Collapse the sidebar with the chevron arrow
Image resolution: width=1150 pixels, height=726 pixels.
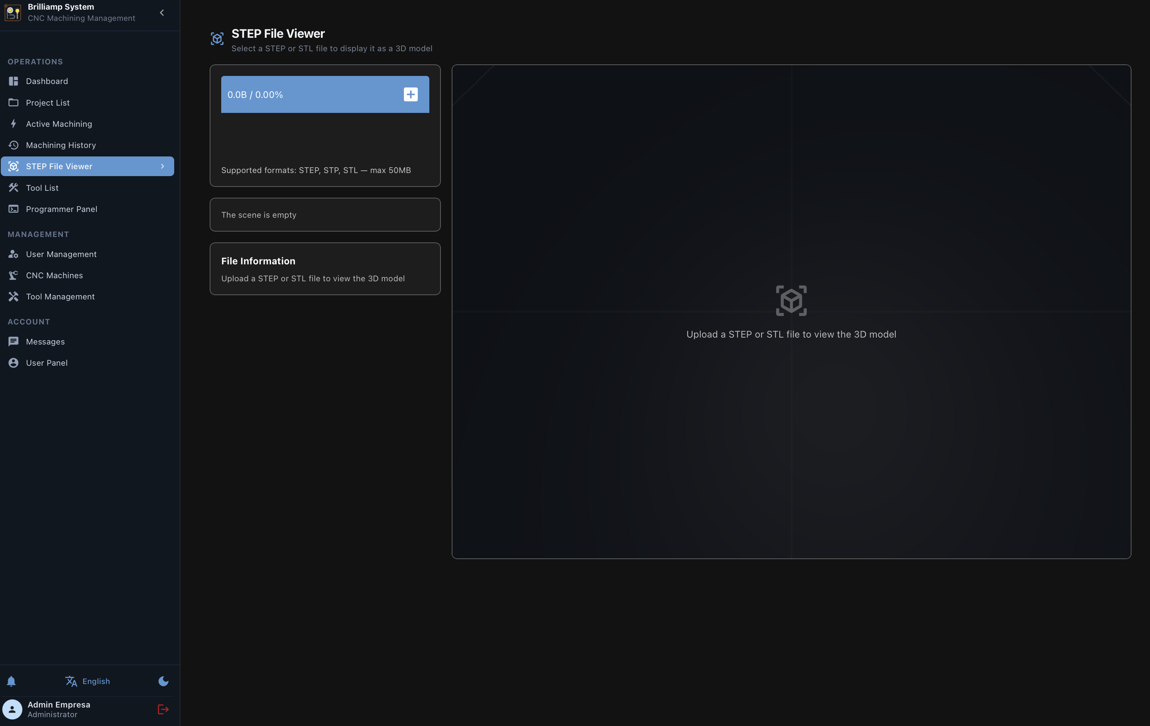pos(162,13)
